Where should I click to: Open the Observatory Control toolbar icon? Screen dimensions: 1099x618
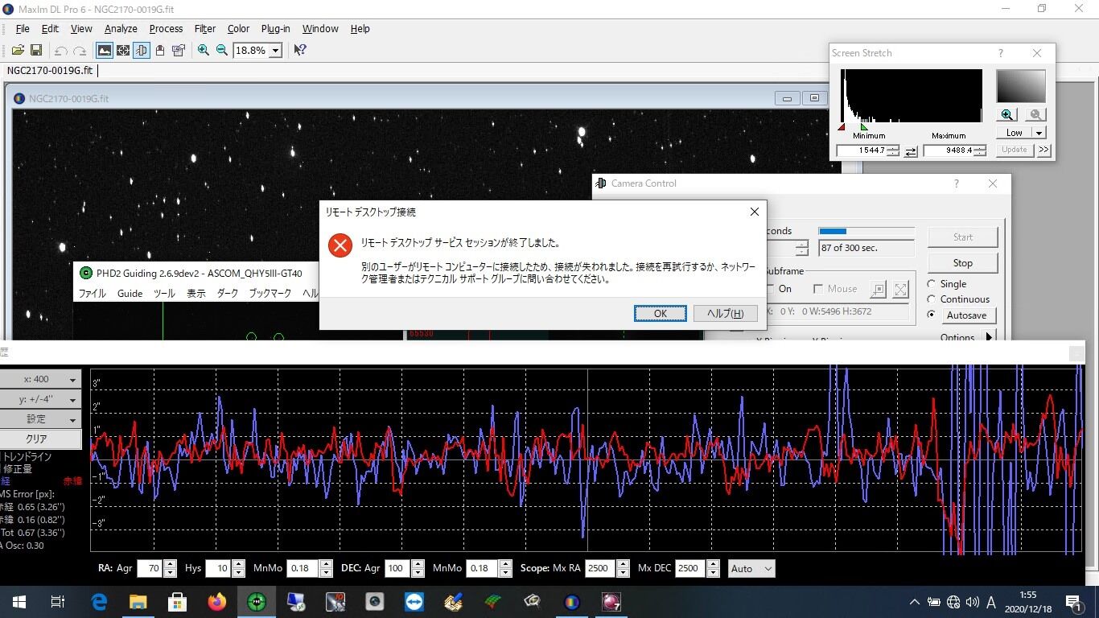tap(160, 50)
